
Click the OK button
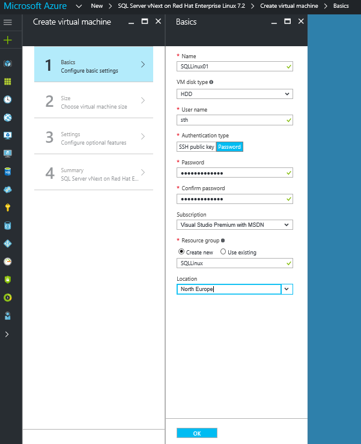tap(197, 433)
